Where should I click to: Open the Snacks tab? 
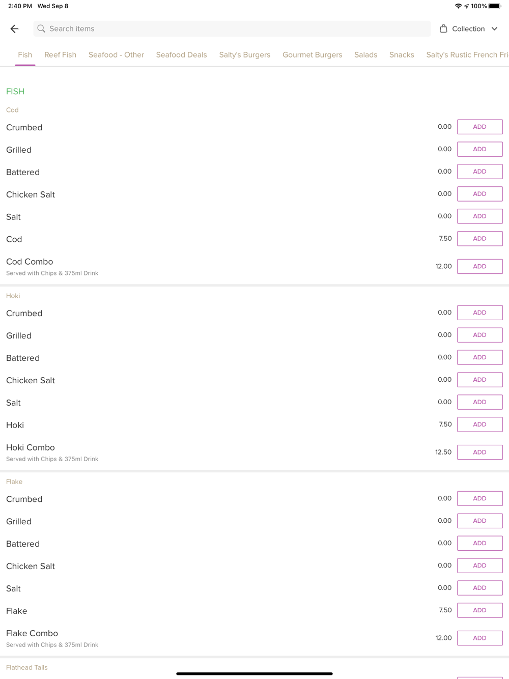[x=402, y=55]
